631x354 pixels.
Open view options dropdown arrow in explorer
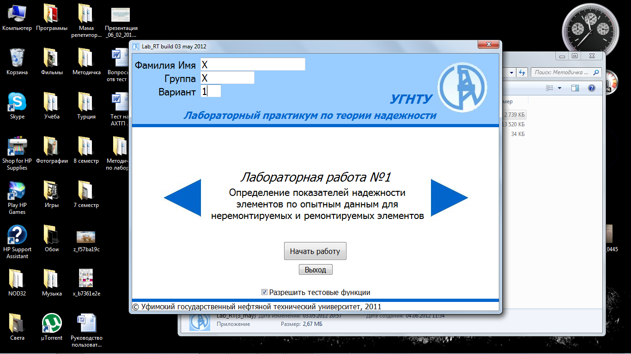tap(559, 88)
